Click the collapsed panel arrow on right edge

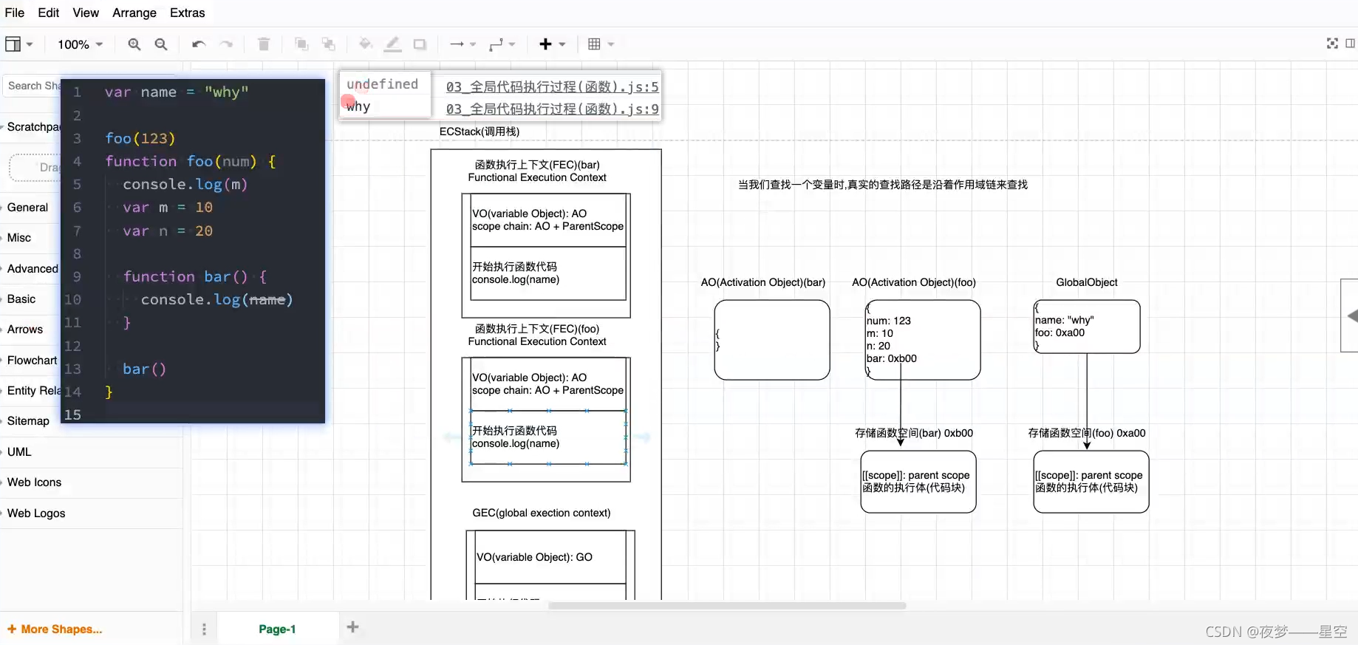point(1351,315)
